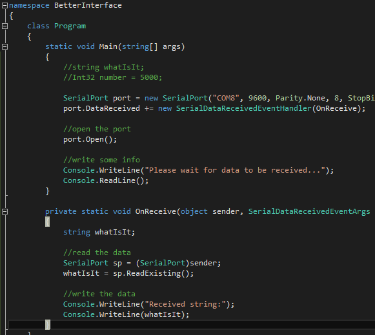Click the '//read the data' comment
Screen dimensions: 375x335
[97, 253]
